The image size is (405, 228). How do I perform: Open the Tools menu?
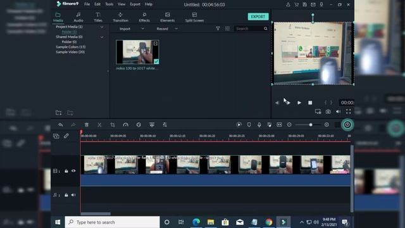click(109, 4)
